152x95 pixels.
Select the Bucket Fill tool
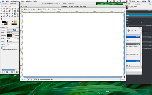pyautogui.click(x=12, y=14)
